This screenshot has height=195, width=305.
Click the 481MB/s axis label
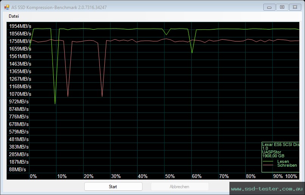[19, 140]
